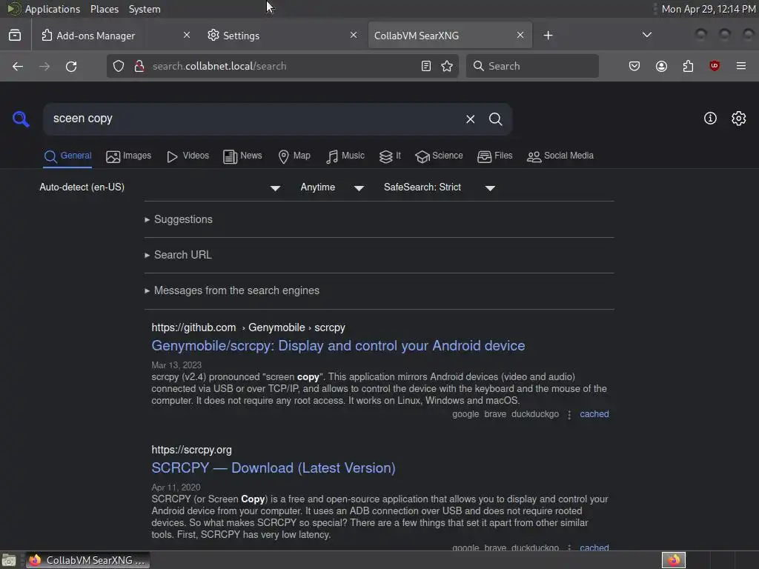Open cached version of Genymobile result
759x569 pixels.
[x=594, y=414]
